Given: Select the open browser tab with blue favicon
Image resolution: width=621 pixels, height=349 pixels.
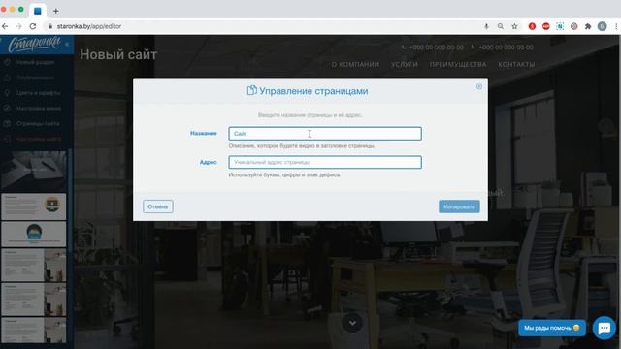Looking at the screenshot, I should 38,11.
